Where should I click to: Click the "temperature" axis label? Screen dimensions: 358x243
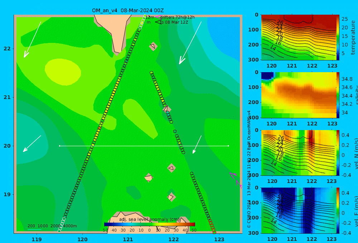click(353, 38)
